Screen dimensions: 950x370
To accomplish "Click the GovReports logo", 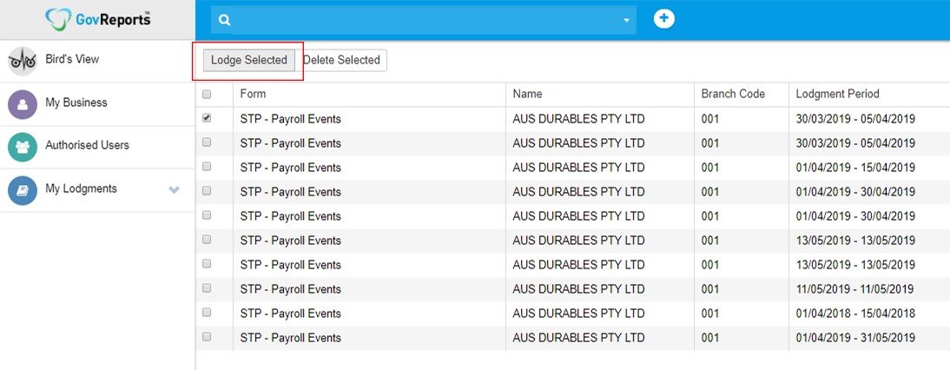I will (x=97, y=19).
